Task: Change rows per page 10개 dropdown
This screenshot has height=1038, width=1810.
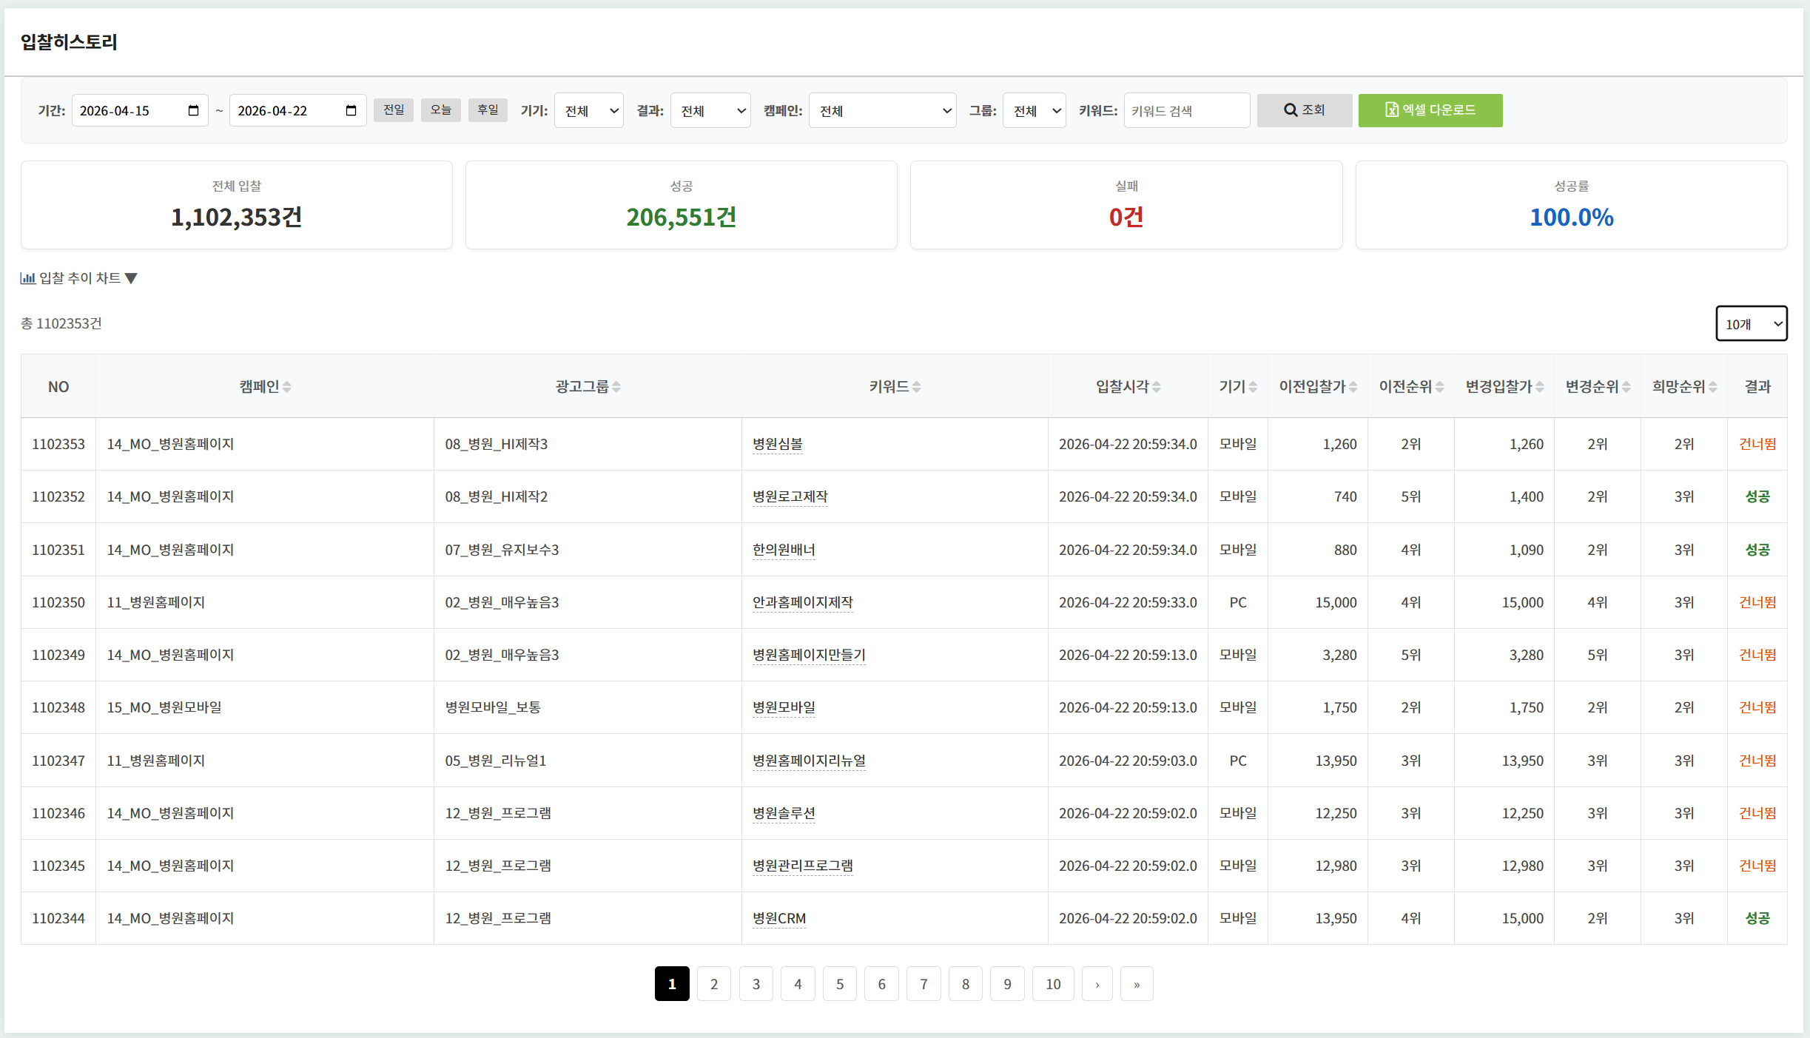Action: coord(1752,324)
